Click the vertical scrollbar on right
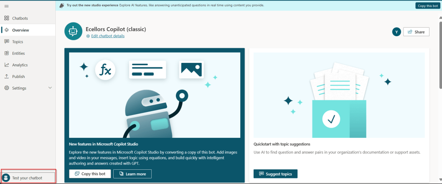The image size is (442, 184). click(439, 86)
